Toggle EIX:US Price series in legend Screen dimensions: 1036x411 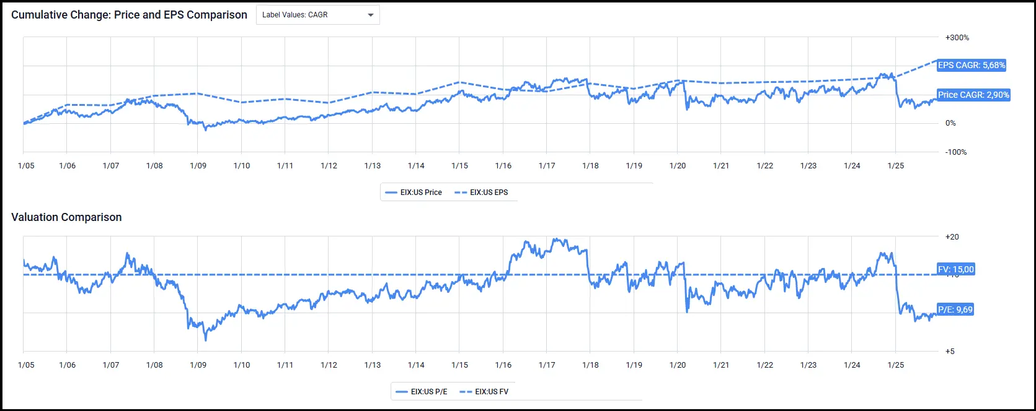tap(414, 193)
